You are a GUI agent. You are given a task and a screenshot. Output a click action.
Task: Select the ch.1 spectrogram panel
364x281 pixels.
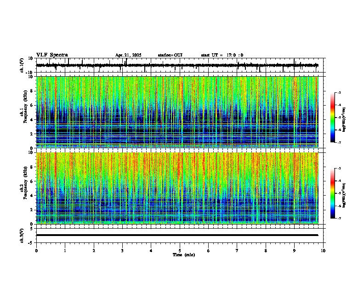point(177,112)
